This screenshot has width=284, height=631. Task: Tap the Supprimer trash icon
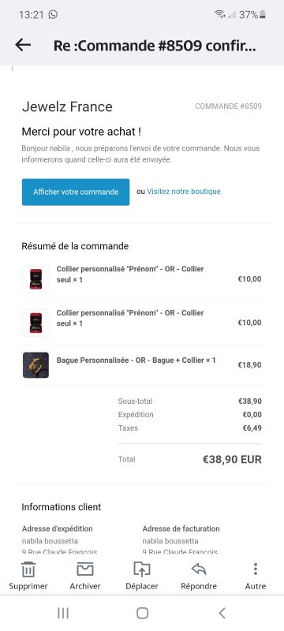coord(28,569)
